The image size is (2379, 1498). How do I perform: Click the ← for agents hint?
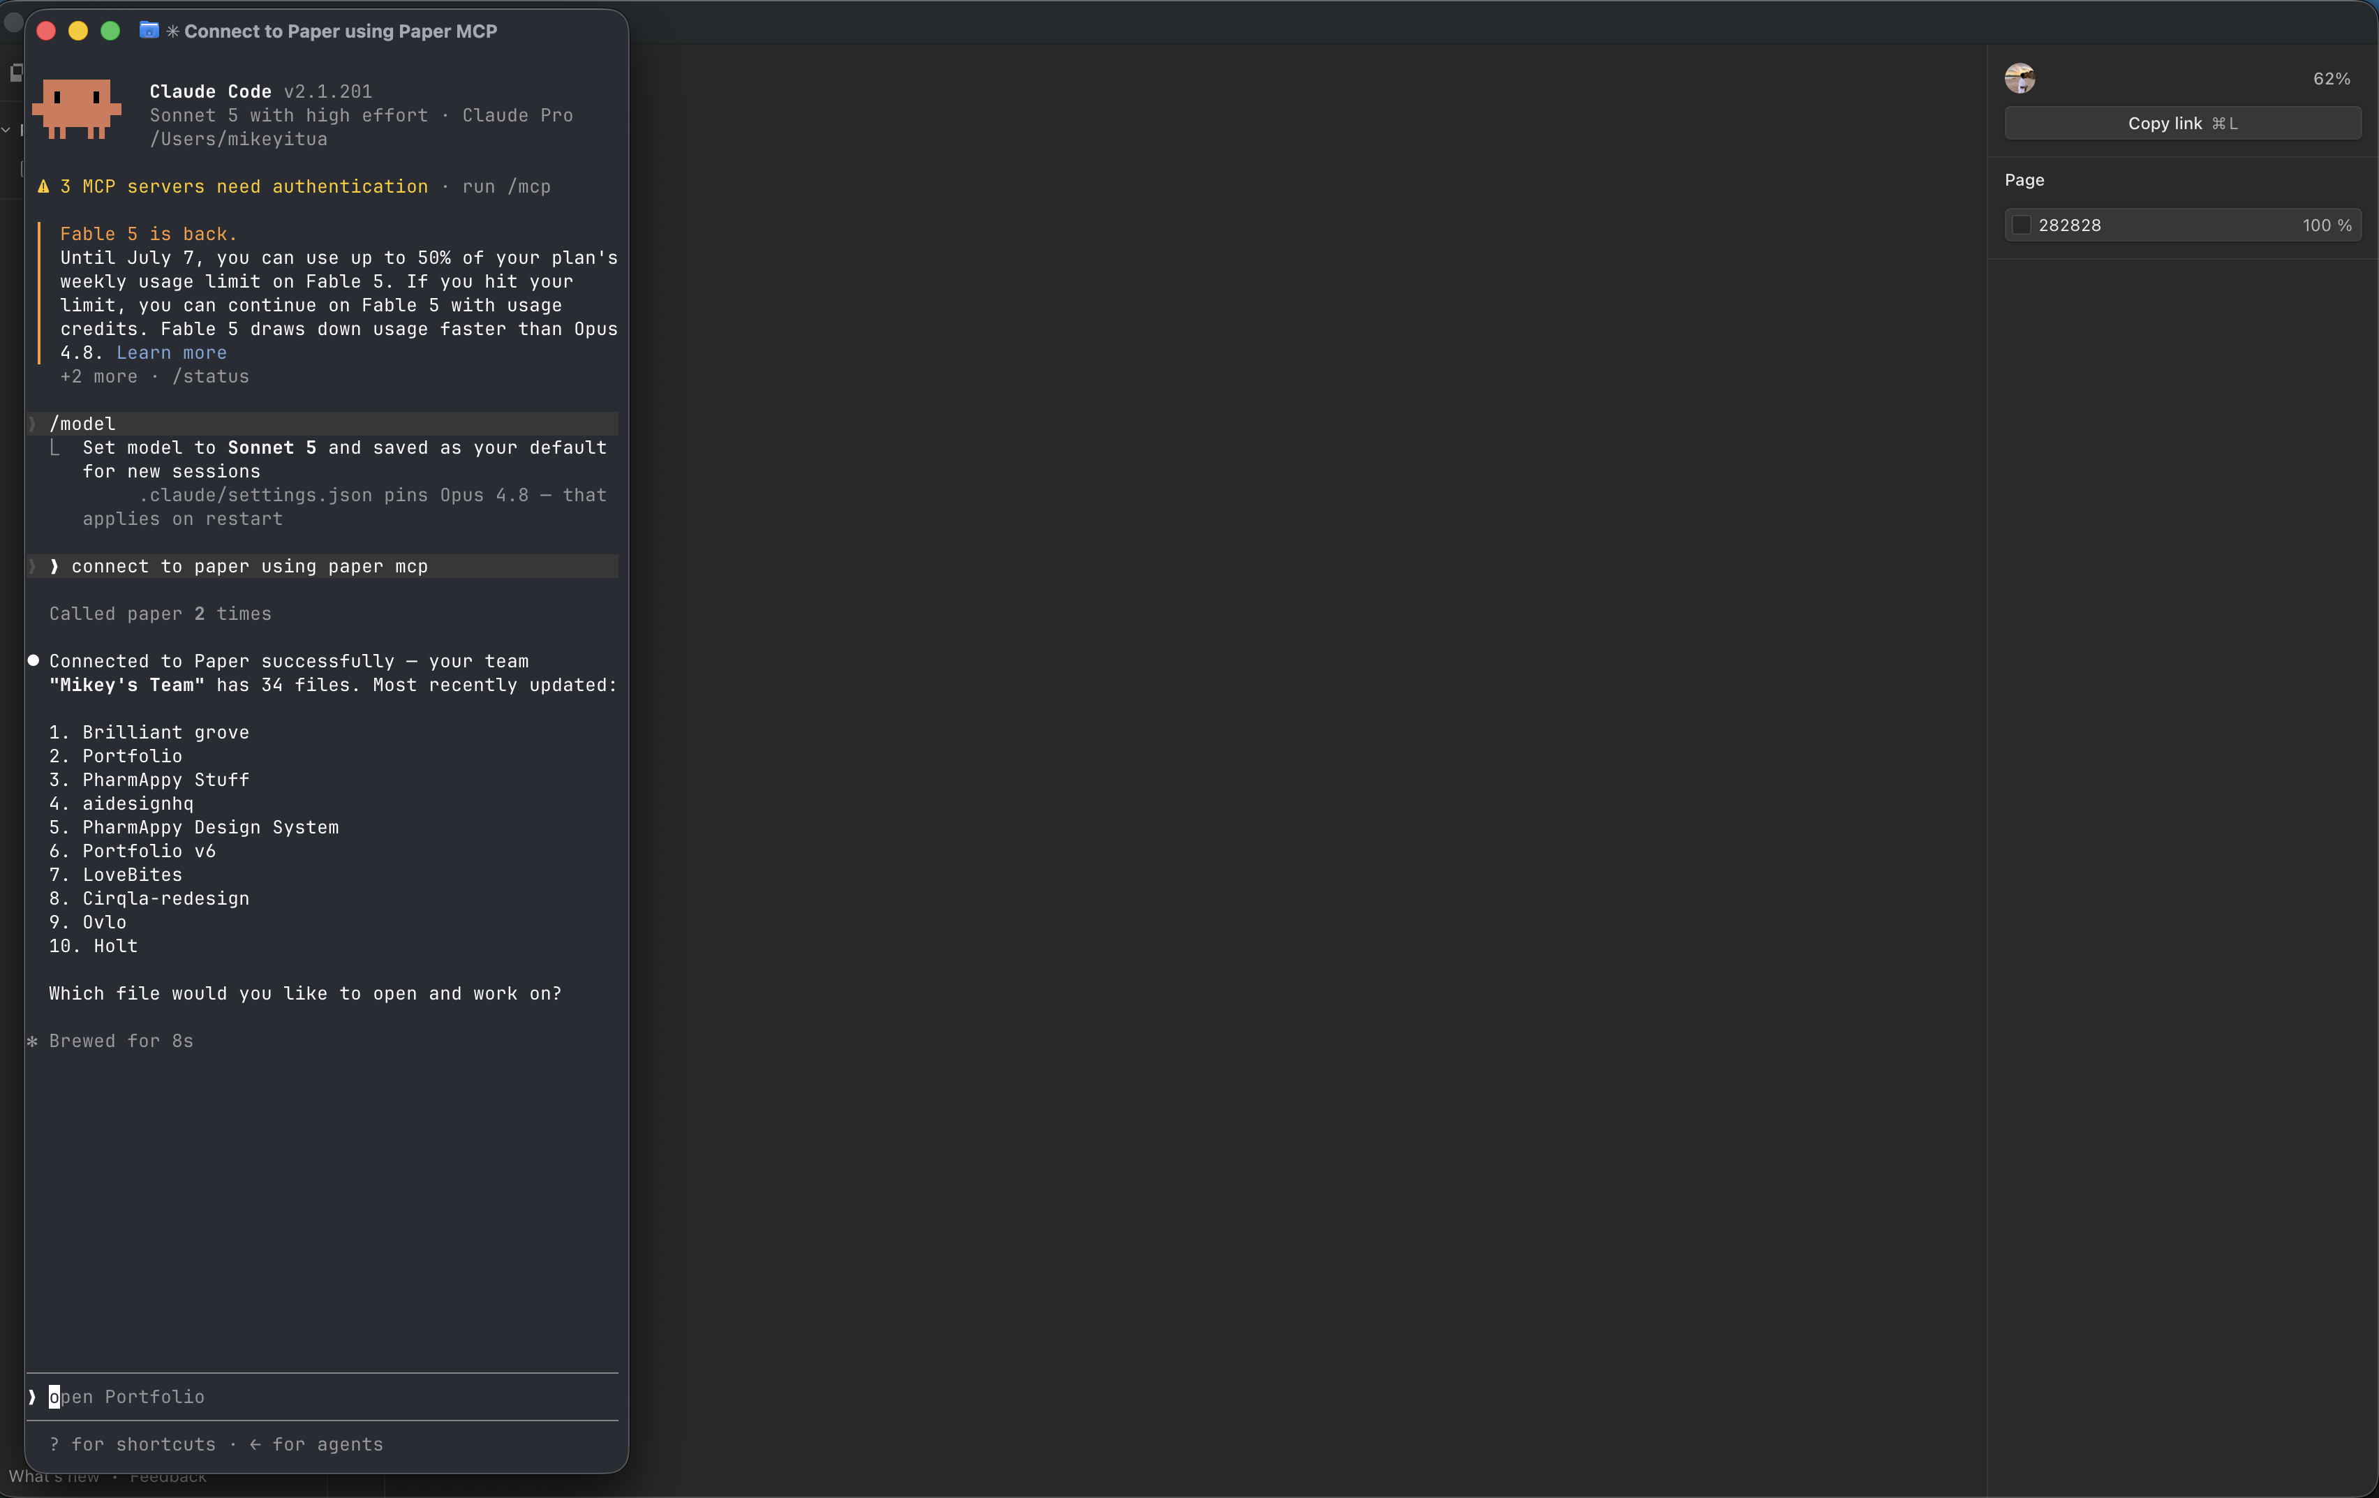pos(316,1444)
